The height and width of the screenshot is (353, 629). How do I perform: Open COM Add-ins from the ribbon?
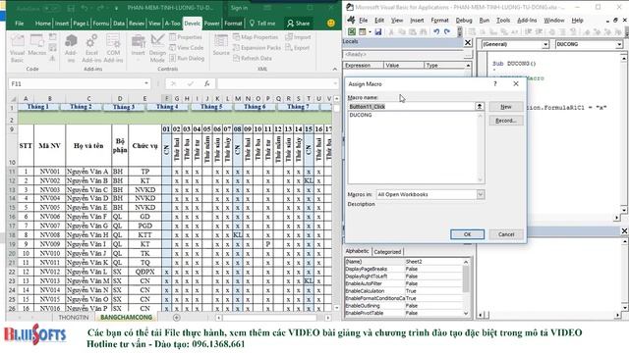[x=114, y=48]
